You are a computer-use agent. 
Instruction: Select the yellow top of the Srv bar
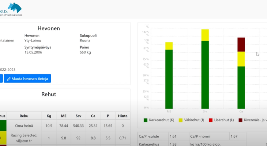[205, 35]
